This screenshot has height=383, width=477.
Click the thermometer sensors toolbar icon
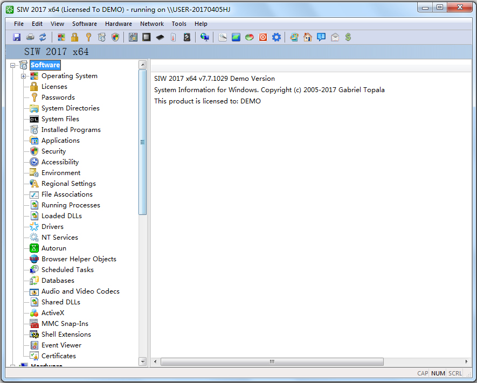pyautogui.click(x=174, y=37)
